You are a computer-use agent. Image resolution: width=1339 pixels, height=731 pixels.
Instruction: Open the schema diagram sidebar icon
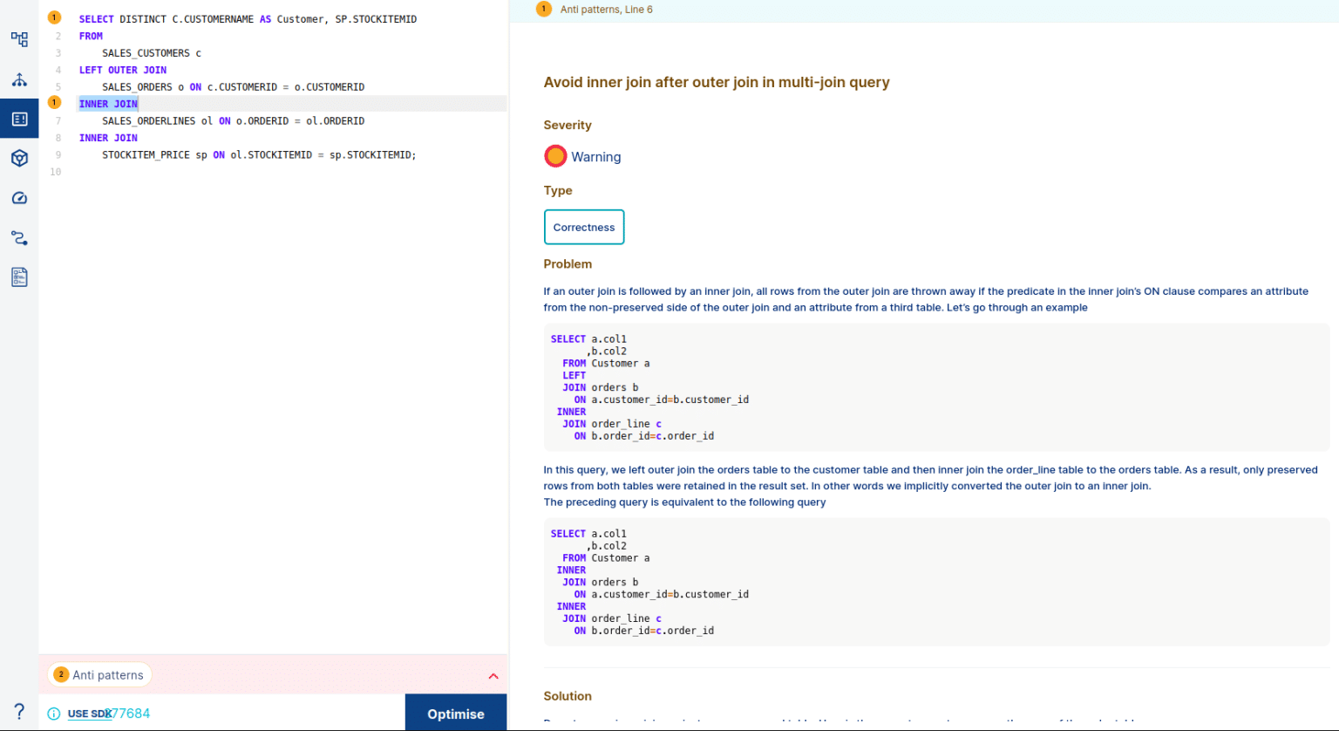click(19, 39)
